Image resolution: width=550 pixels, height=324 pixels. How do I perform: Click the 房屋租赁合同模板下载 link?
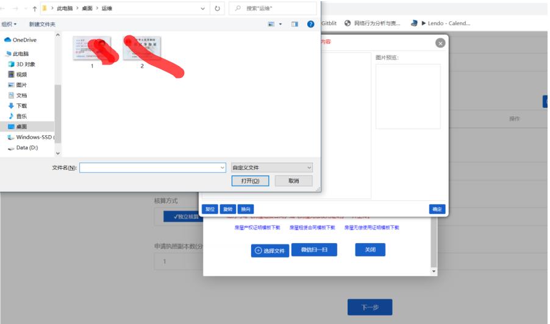312,228
